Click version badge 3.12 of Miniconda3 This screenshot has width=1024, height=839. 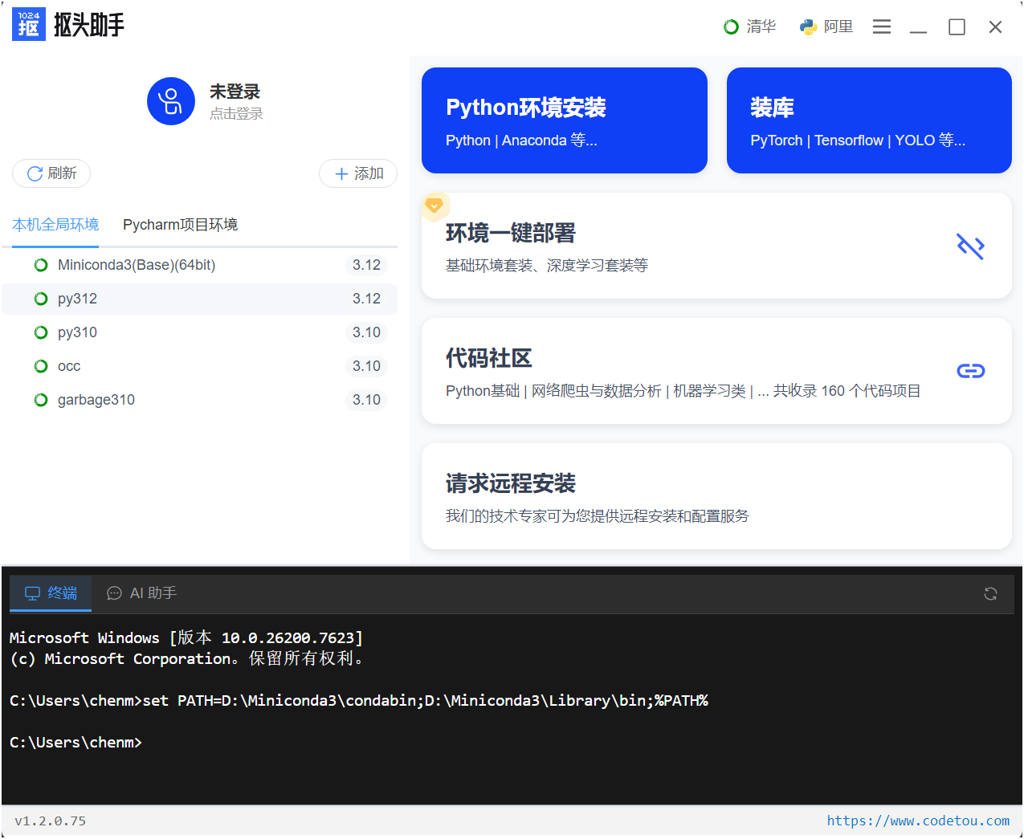coord(366,265)
